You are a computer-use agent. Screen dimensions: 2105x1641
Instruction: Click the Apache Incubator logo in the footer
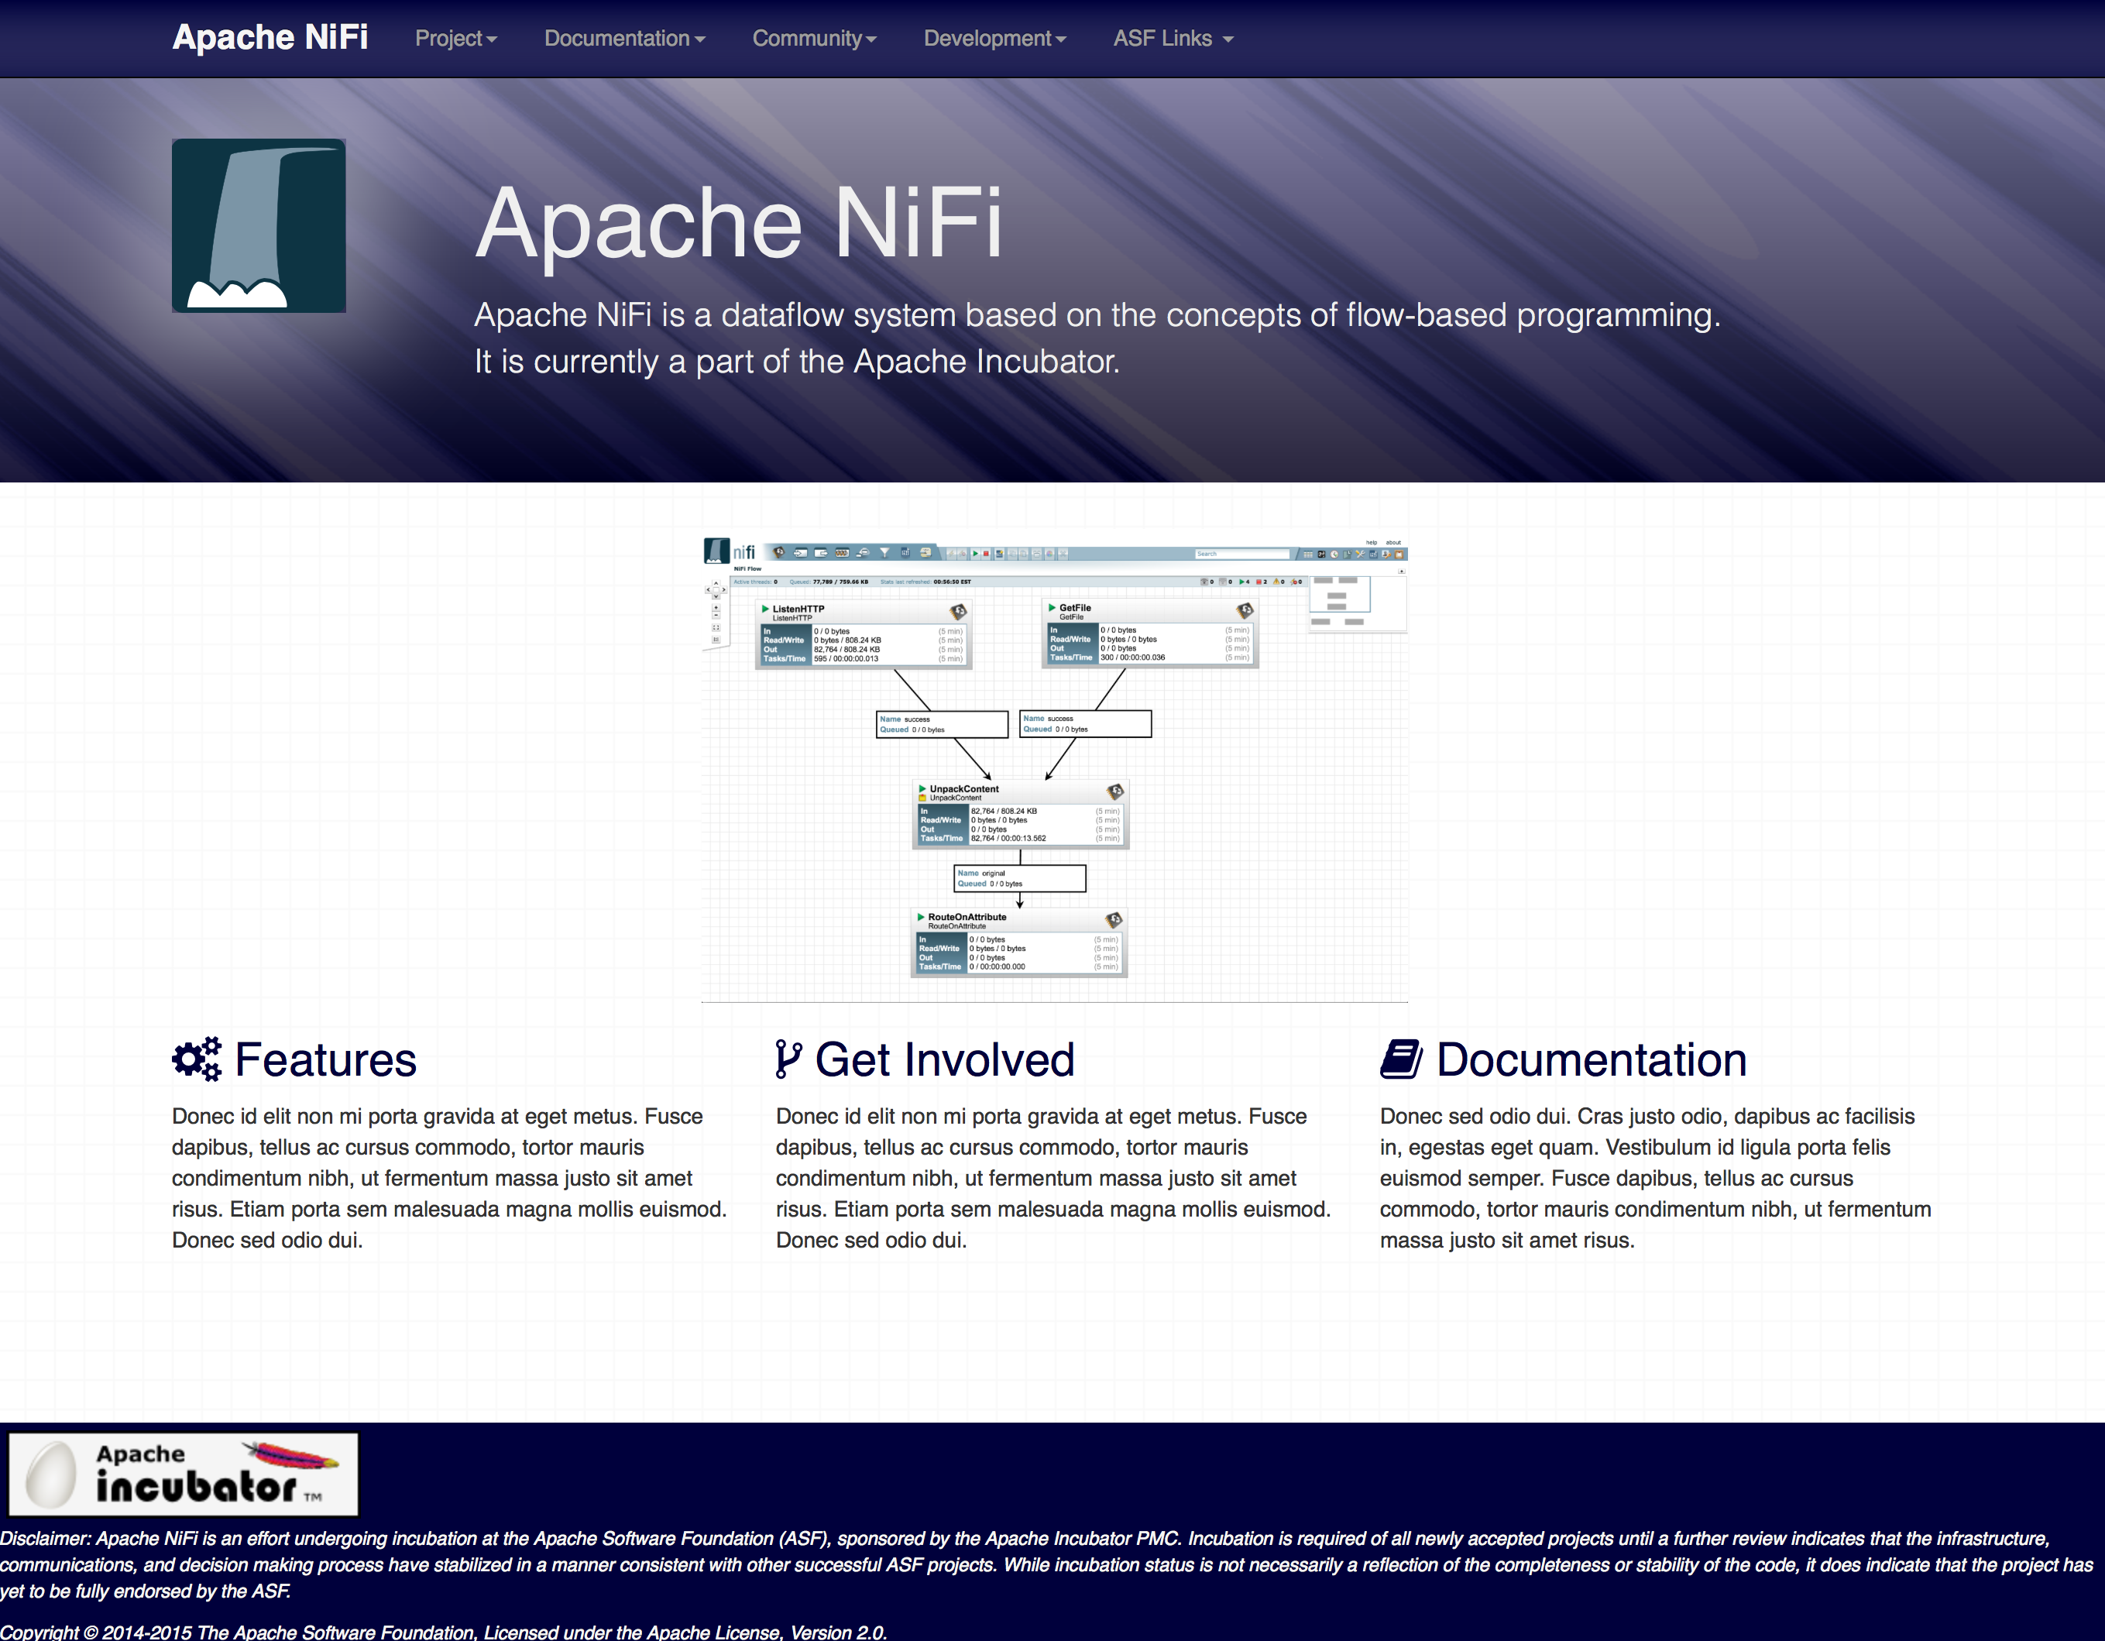tap(183, 1473)
